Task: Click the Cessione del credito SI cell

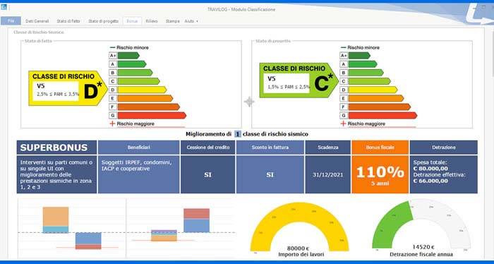Action: tap(207, 174)
